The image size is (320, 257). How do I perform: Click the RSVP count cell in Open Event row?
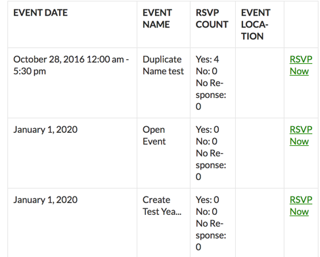click(x=211, y=153)
